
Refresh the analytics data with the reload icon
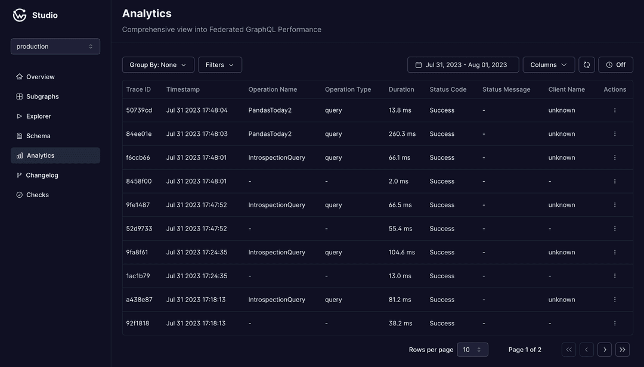click(x=586, y=64)
